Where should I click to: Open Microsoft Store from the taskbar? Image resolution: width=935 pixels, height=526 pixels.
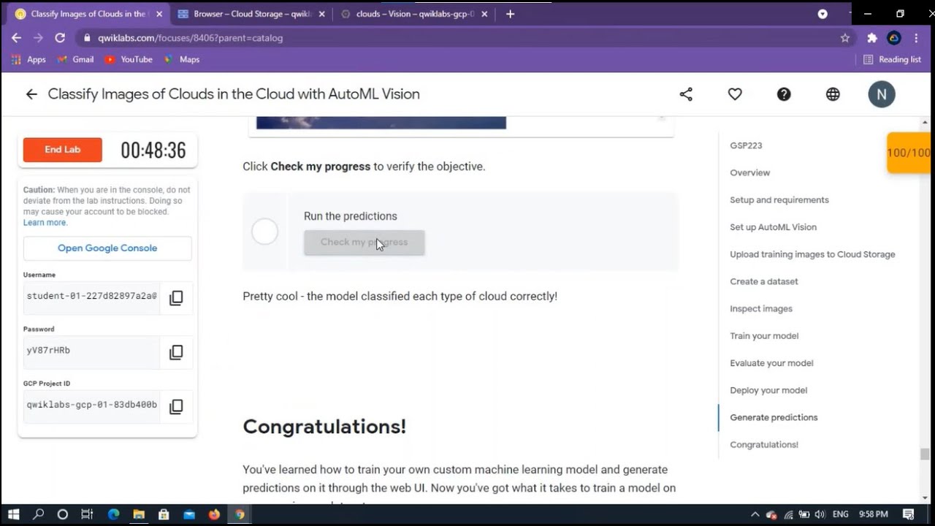click(164, 514)
